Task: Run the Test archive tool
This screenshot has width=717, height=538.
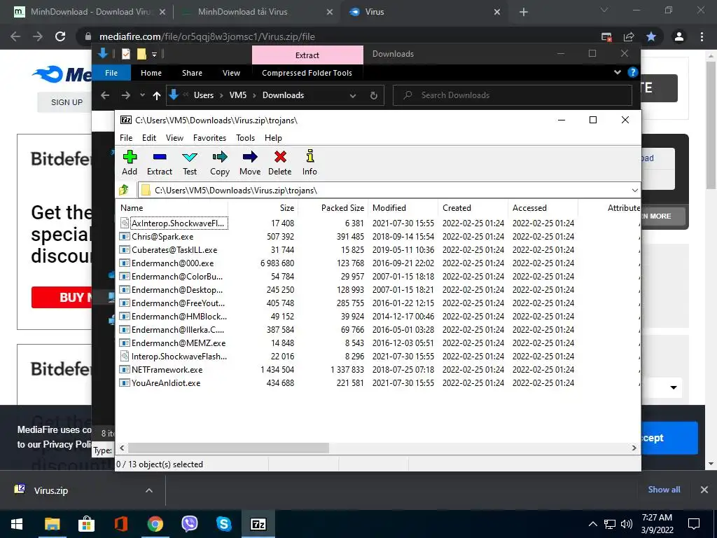Action: tap(190, 163)
